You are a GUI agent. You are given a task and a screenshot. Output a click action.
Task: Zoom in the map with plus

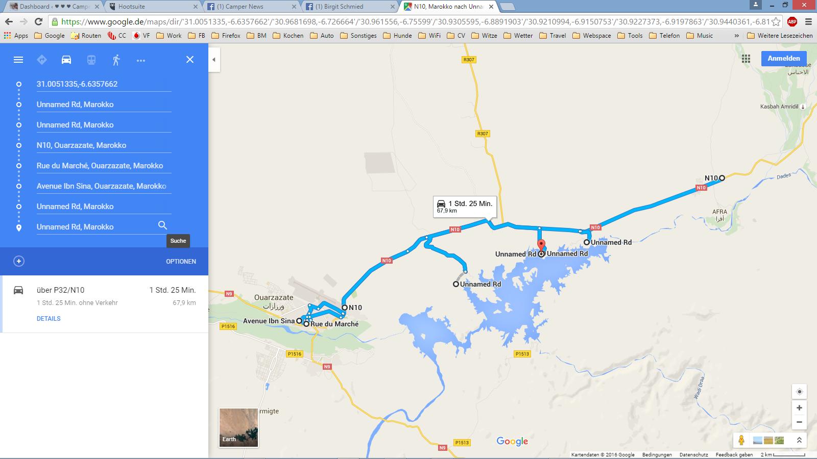[x=799, y=407]
